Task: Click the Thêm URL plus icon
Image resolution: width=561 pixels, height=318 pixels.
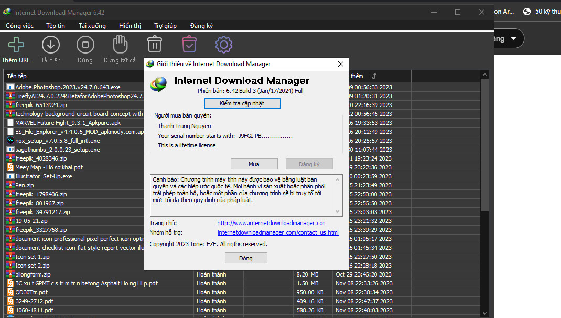Action: (x=16, y=45)
